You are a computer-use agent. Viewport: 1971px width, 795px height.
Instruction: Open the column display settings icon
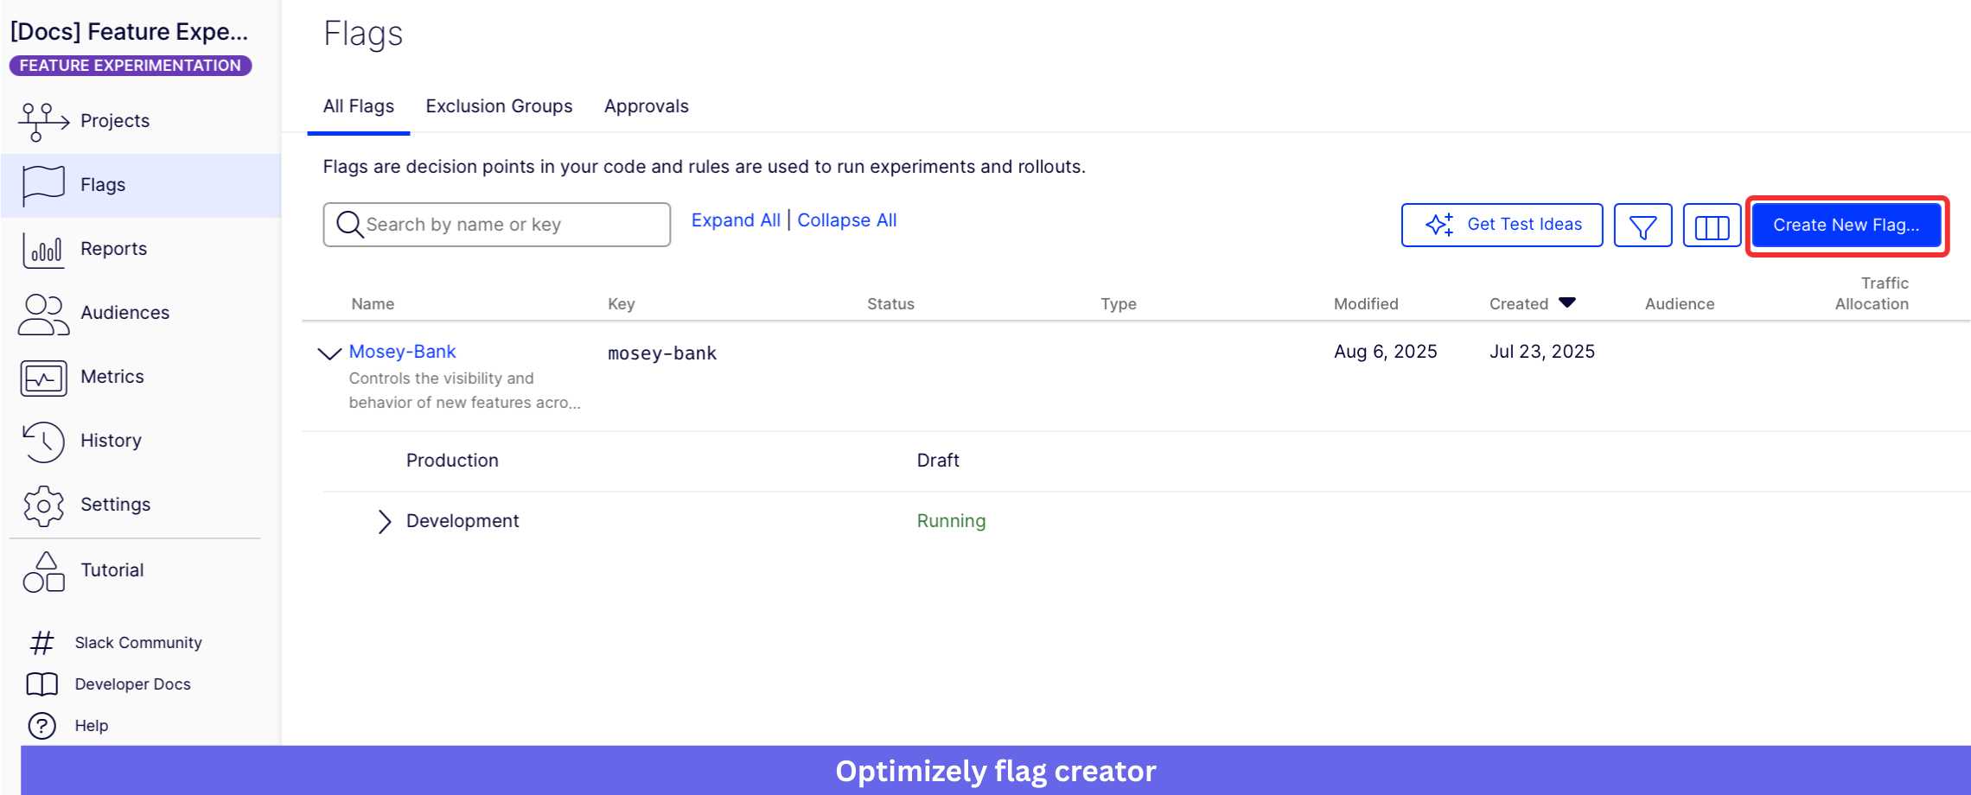click(x=1711, y=225)
